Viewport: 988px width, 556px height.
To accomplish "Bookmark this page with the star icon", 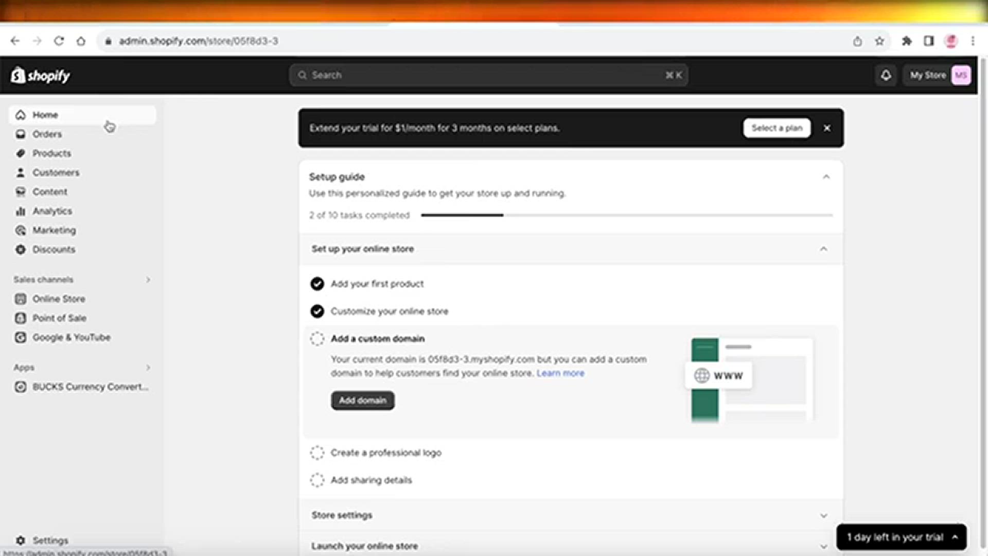I will (879, 41).
